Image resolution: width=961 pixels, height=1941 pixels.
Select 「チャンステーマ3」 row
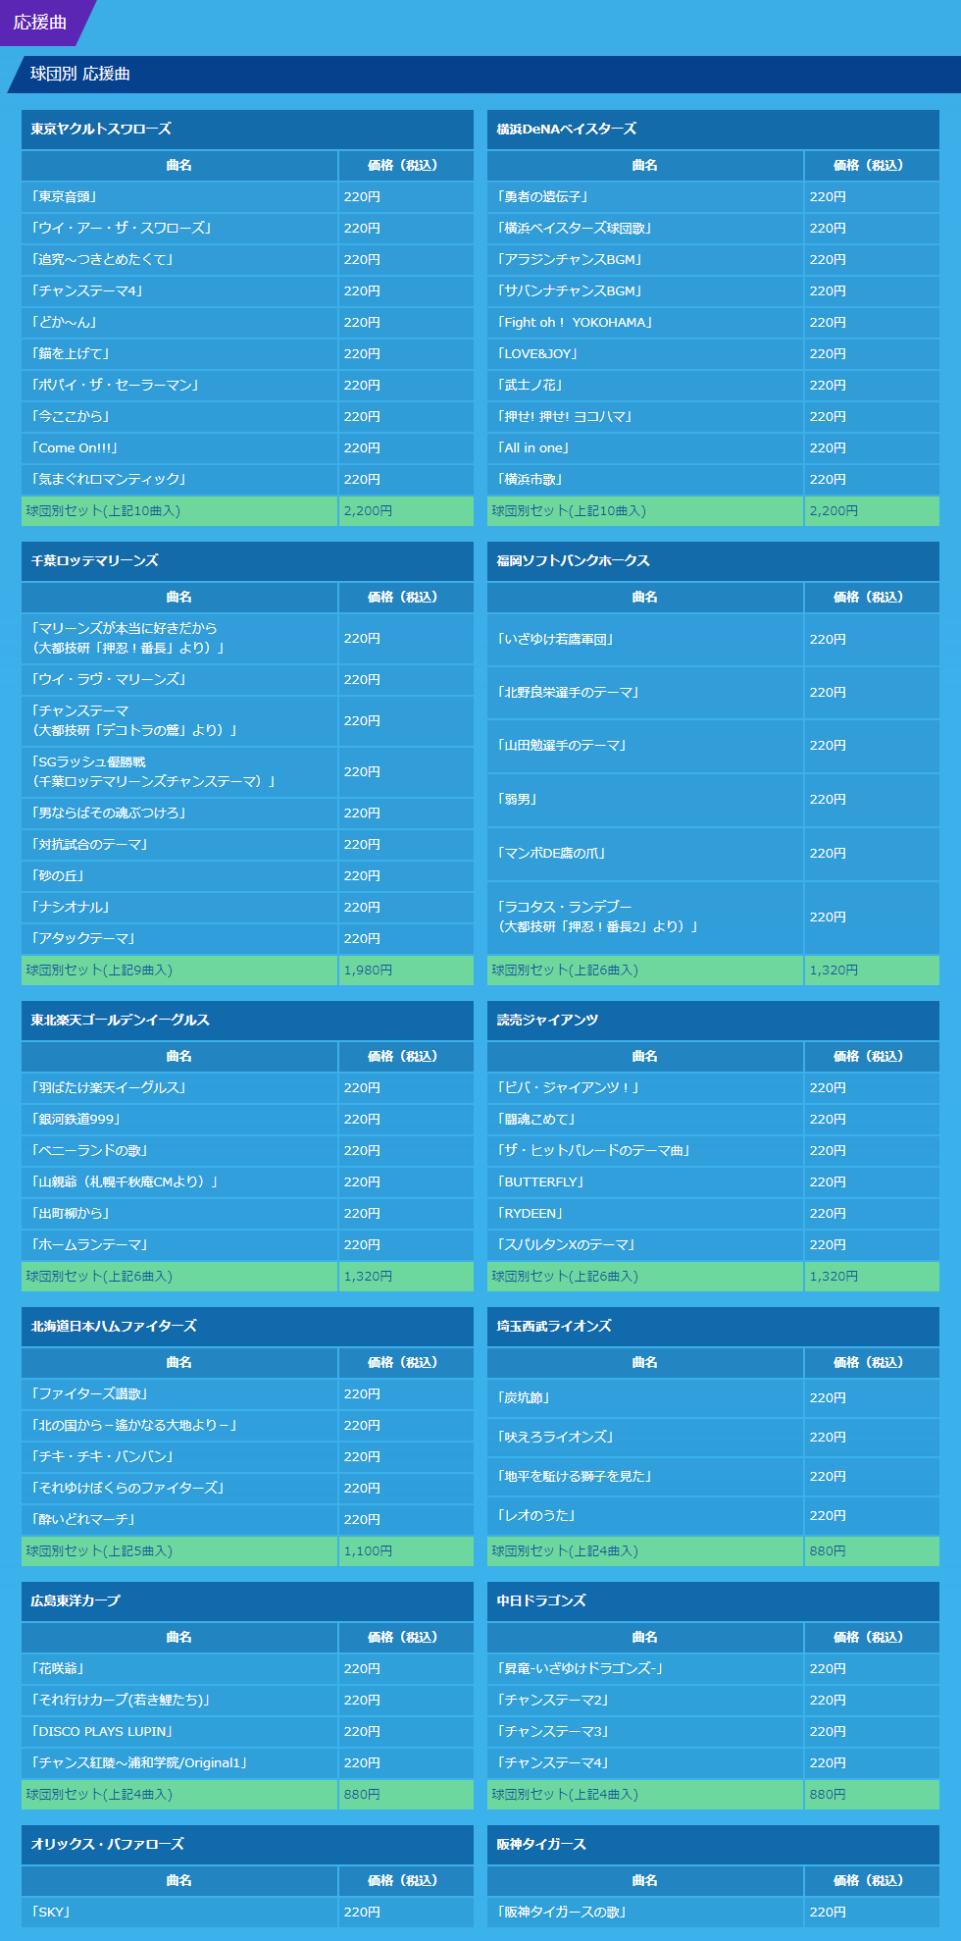pos(713,1732)
